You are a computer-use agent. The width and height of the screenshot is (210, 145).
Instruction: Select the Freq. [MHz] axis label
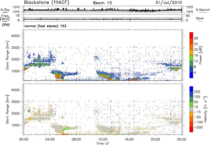5,18
